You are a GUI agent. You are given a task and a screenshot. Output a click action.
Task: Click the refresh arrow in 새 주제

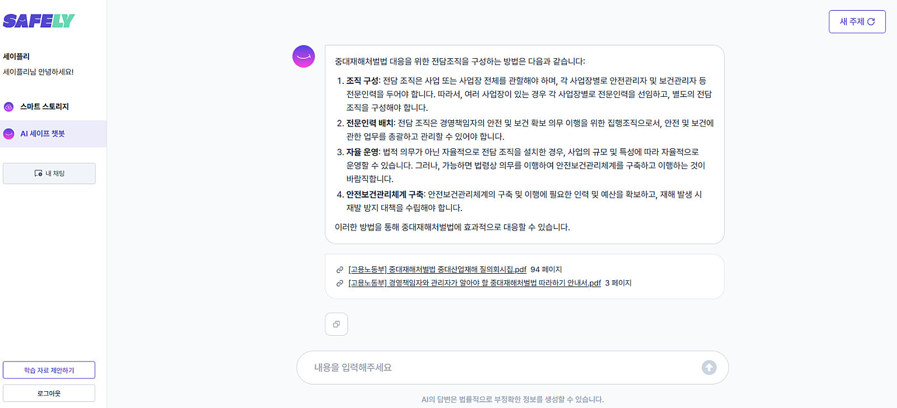871,22
